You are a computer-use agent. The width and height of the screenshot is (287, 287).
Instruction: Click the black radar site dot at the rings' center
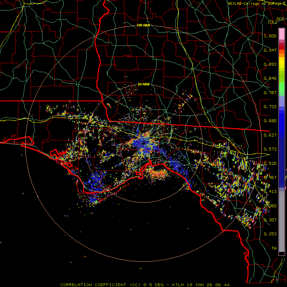tap(143, 143)
